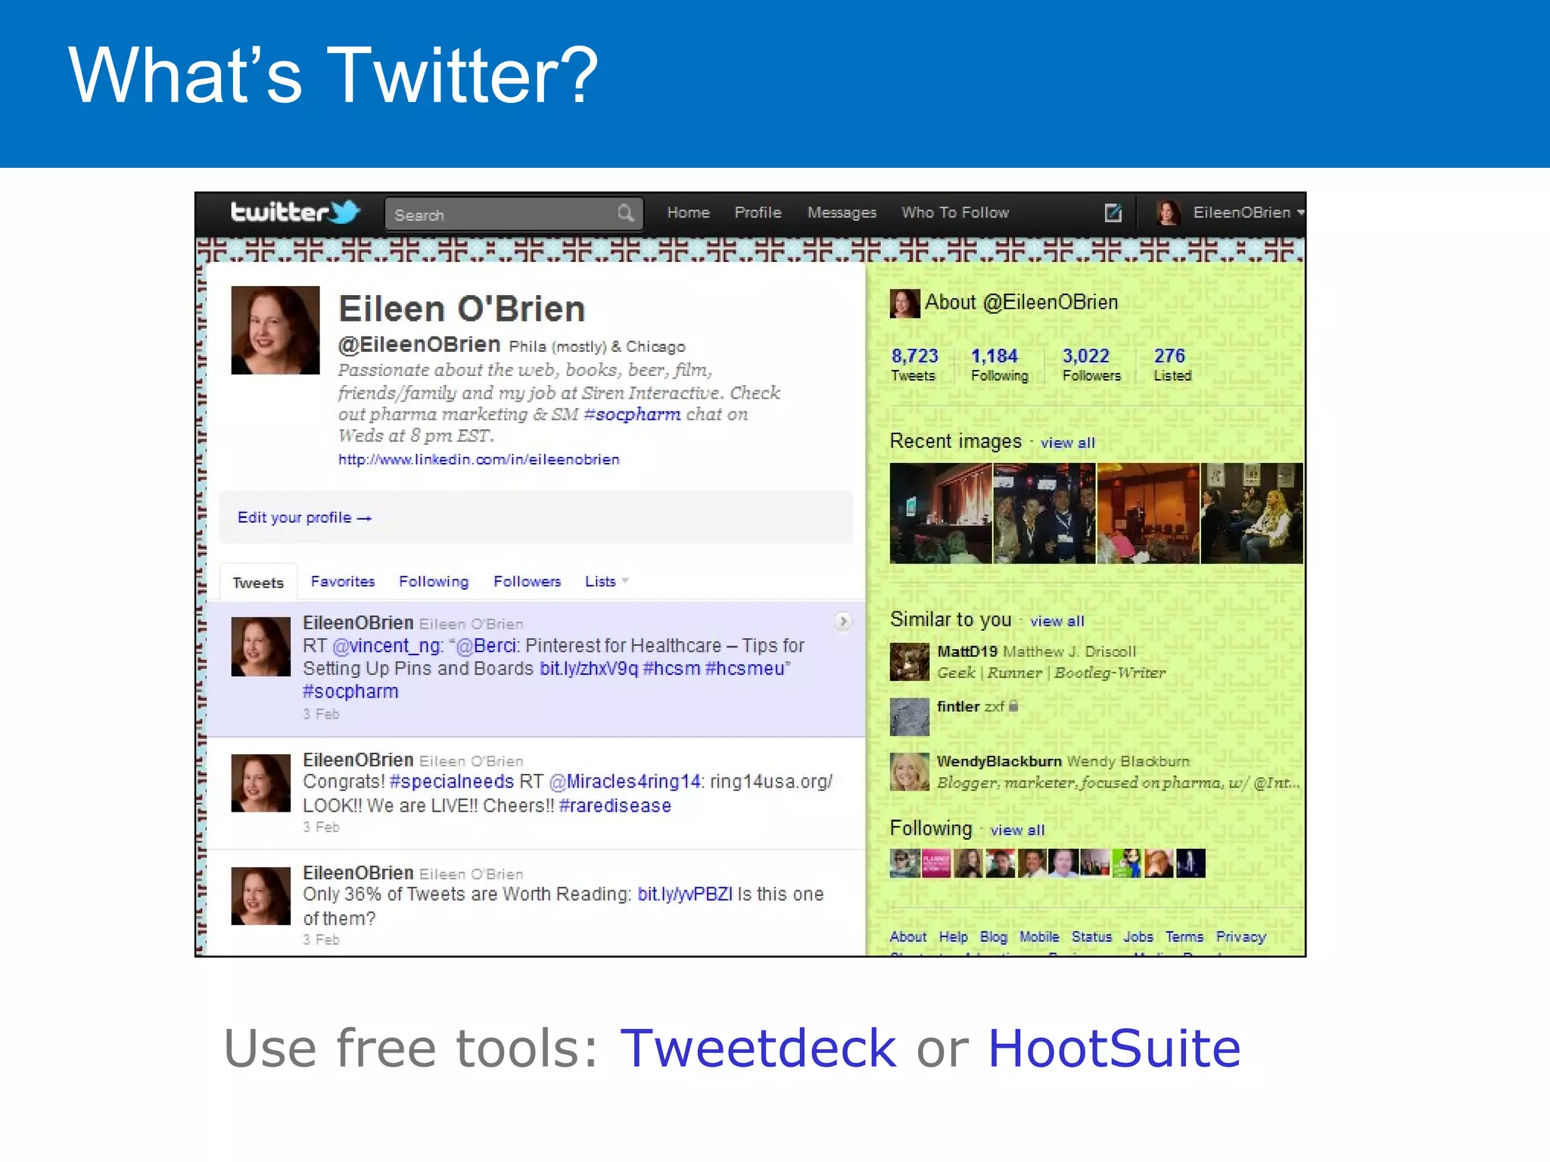Viewport: 1550px width, 1162px height.
Task: Click the pink second avatar in Following row
Action: (936, 863)
